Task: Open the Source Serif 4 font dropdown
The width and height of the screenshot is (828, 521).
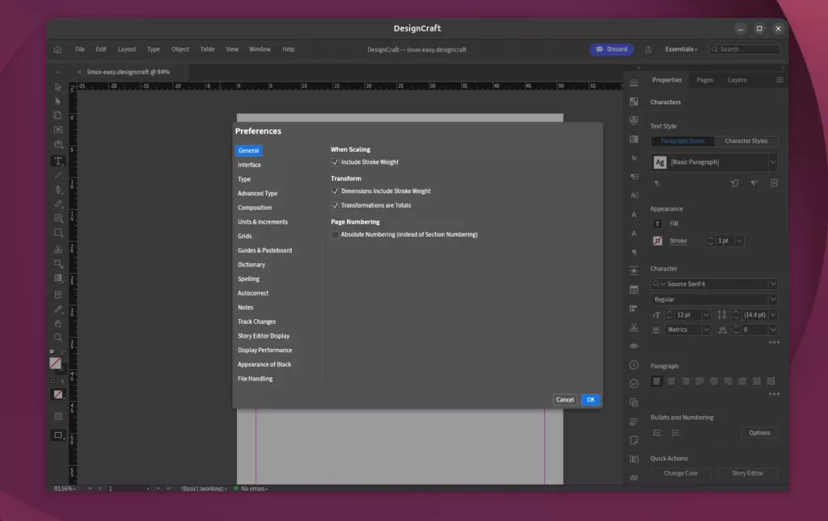Action: 772,284
